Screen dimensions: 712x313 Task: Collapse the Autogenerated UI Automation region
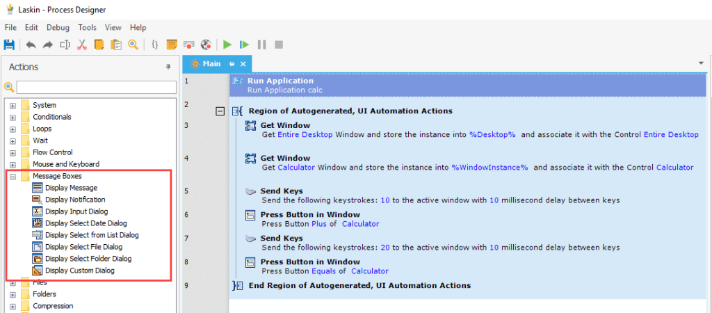220,111
